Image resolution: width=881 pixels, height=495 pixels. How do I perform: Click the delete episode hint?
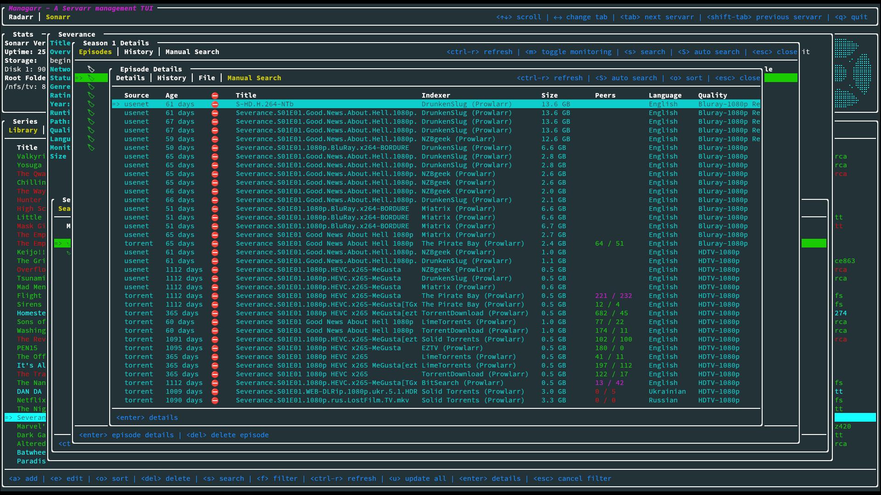[x=228, y=435]
